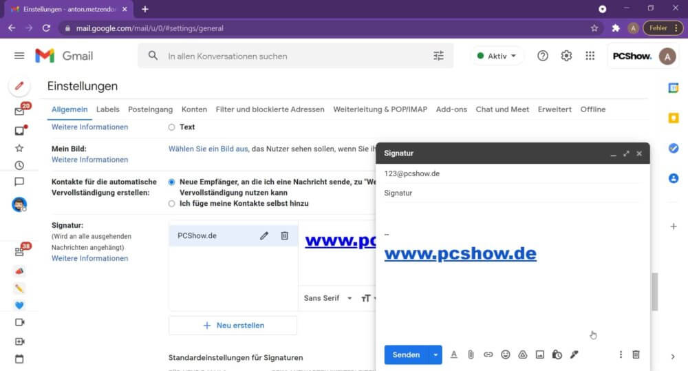This screenshot has width=688, height=371.
Task: Open Google Tasks side panel icon
Action: (674, 149)
